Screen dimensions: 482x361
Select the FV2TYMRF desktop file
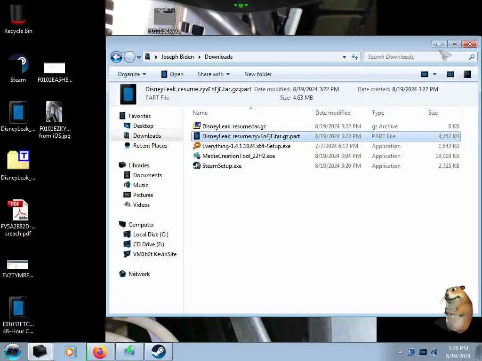[18, 269]
